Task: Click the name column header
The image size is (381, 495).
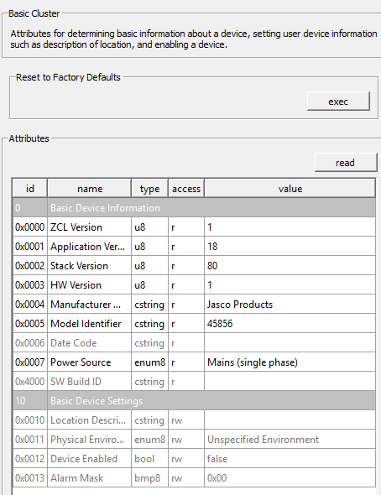Action: tap(90, 189)
